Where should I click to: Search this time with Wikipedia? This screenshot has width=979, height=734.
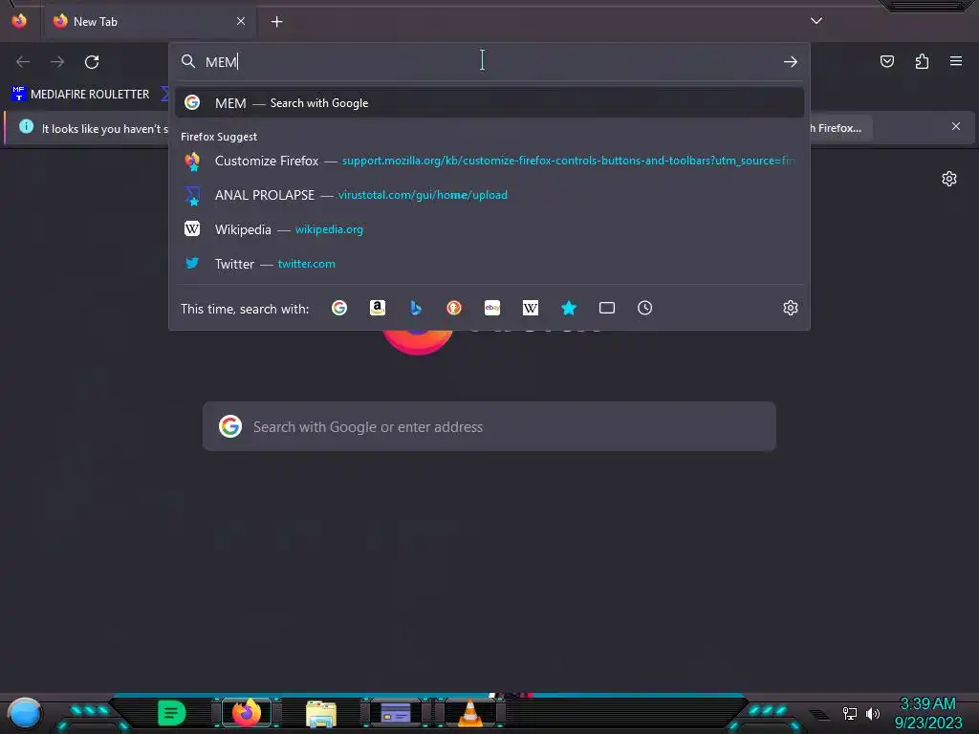tap(530, 308)
